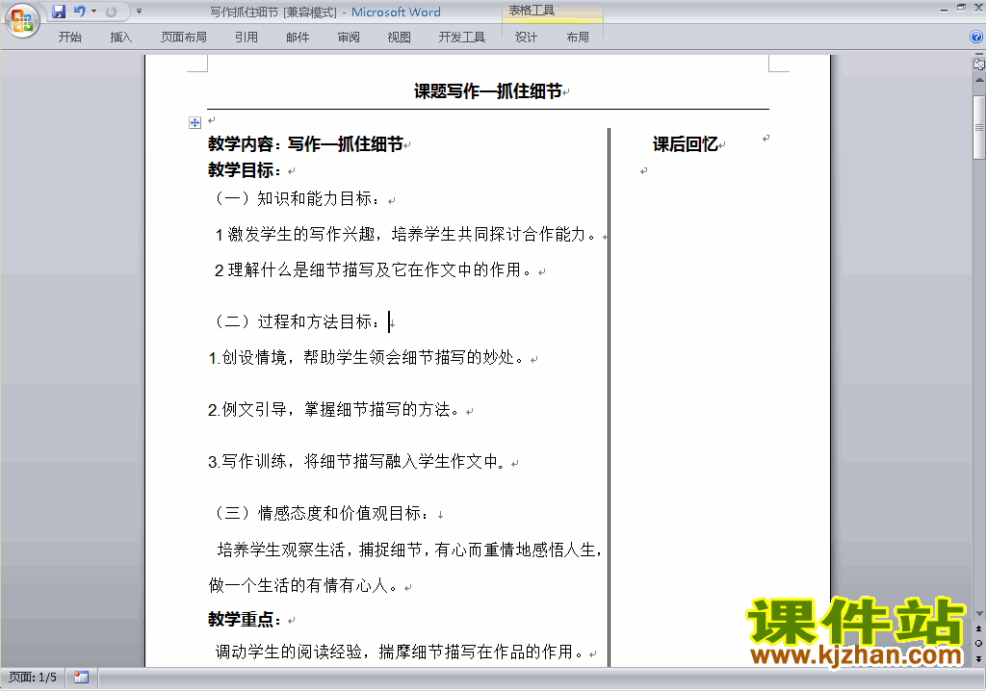The width and height of the screenshot is (986, 691).
Task: Open the table tools 设计 tab
Action: tap(527, 38)
